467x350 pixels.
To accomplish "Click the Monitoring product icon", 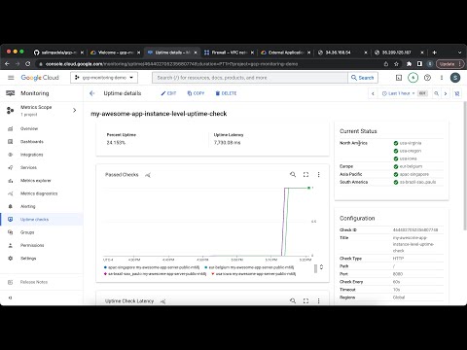I will 11,93.
